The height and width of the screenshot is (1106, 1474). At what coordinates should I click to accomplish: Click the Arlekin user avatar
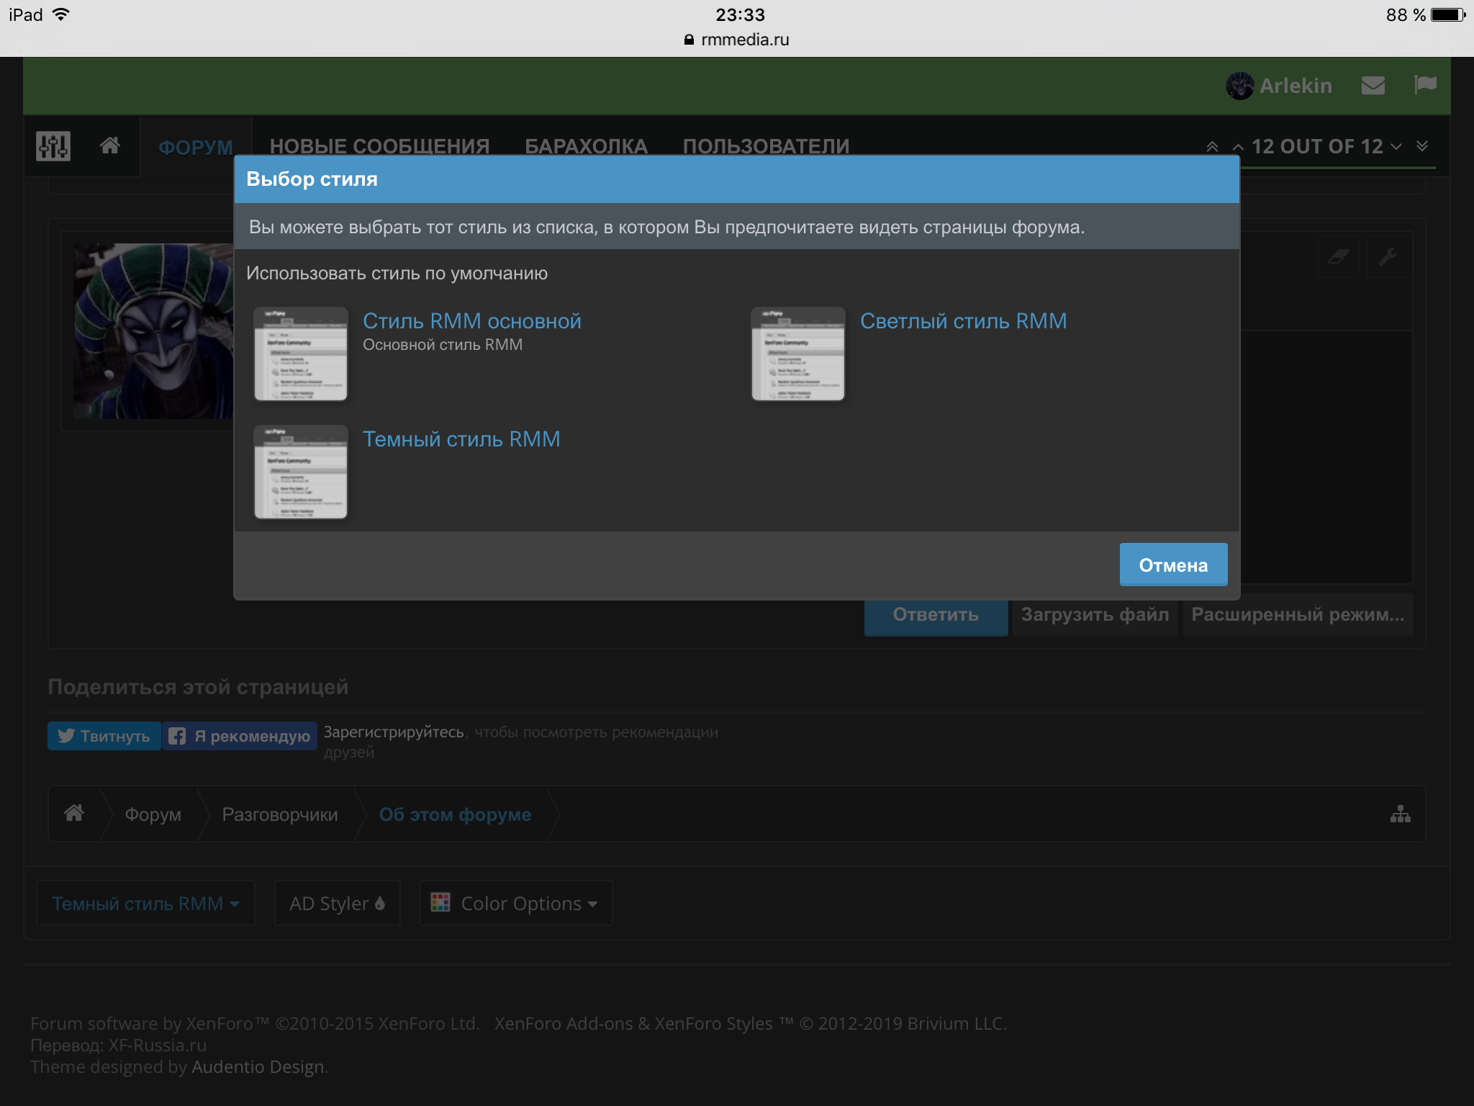tap(1239, 86)
